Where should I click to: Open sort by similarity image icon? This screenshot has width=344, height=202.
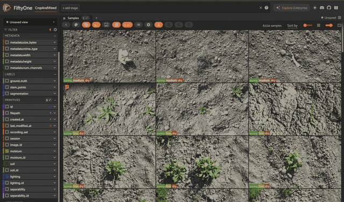(x=106, y=25)
